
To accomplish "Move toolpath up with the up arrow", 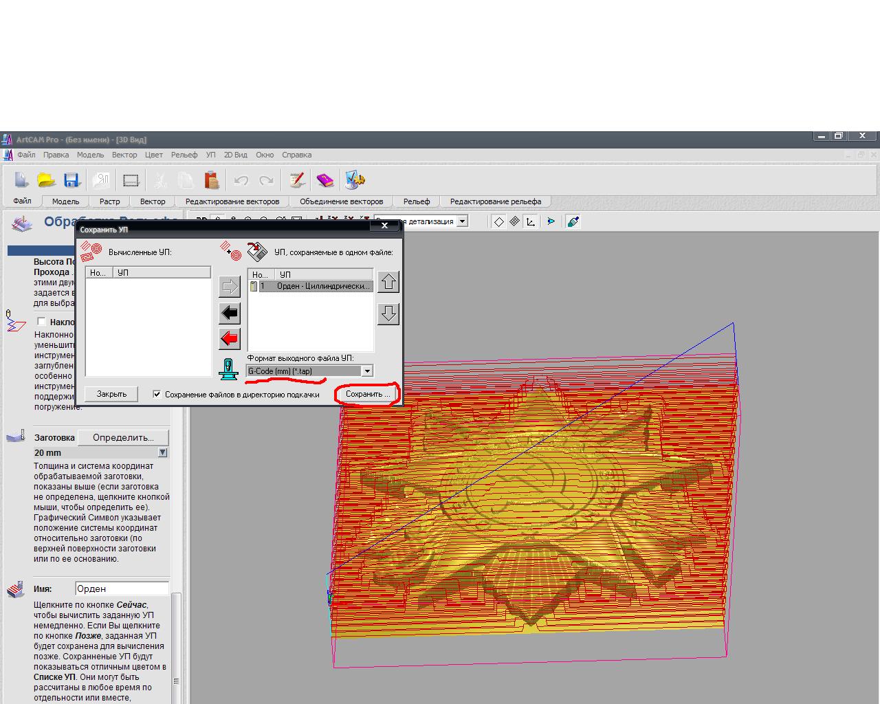I will point(388,282).
